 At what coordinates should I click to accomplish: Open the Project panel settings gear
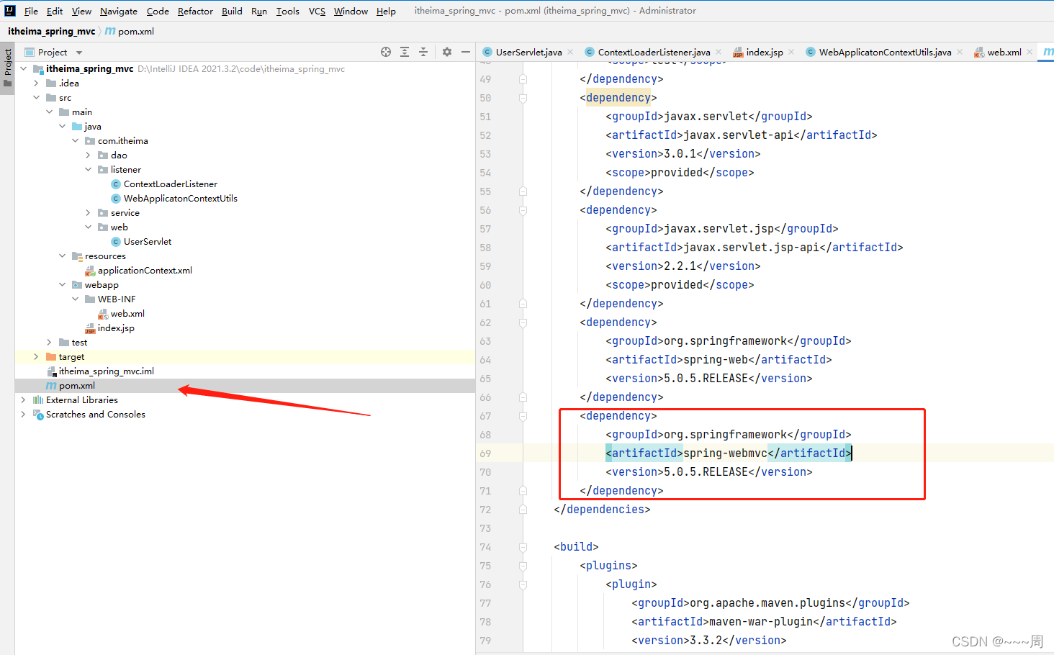pyautogui.click(x=447, y=52)
